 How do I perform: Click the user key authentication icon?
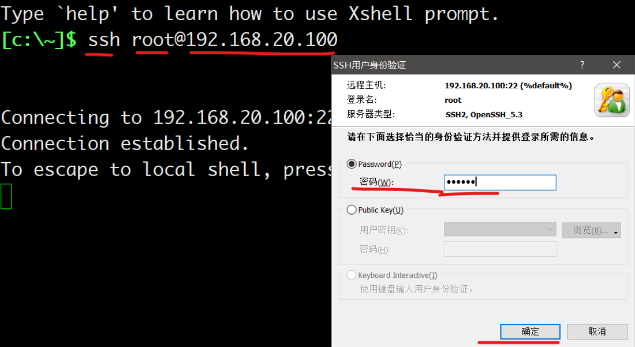[612, 100]
